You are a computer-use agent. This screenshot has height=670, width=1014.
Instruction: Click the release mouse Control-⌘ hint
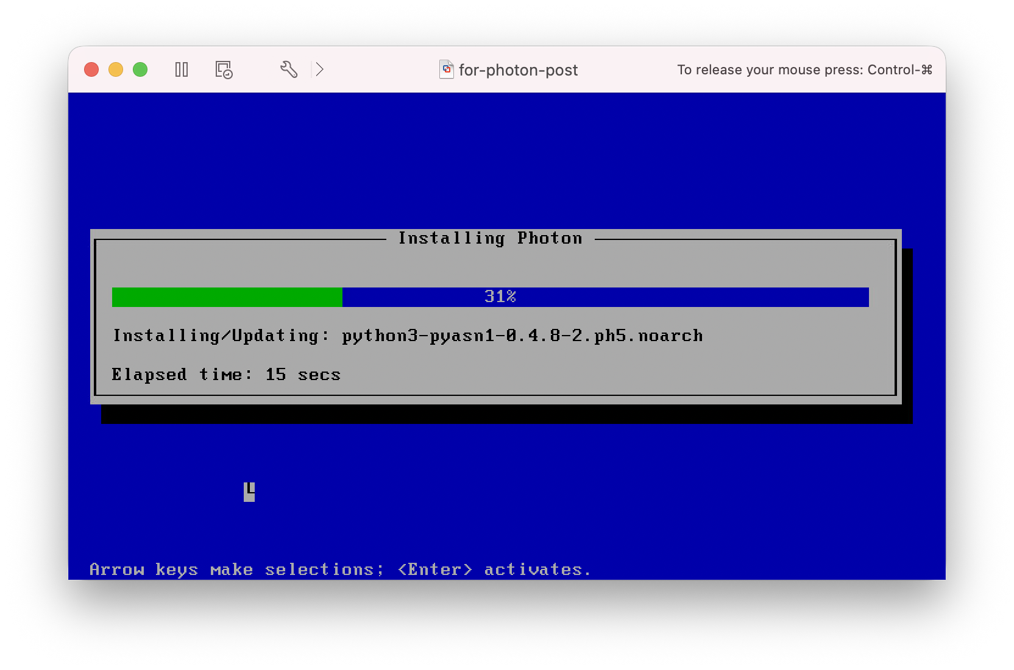point(804,70)
